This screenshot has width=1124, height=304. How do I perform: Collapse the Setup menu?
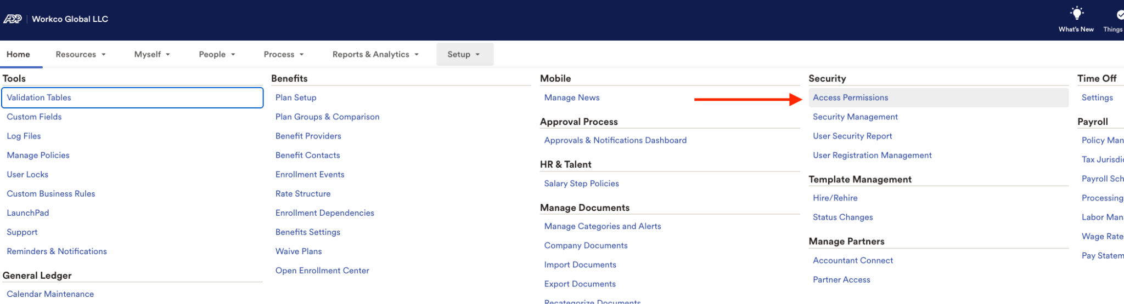tap(464, 54)
